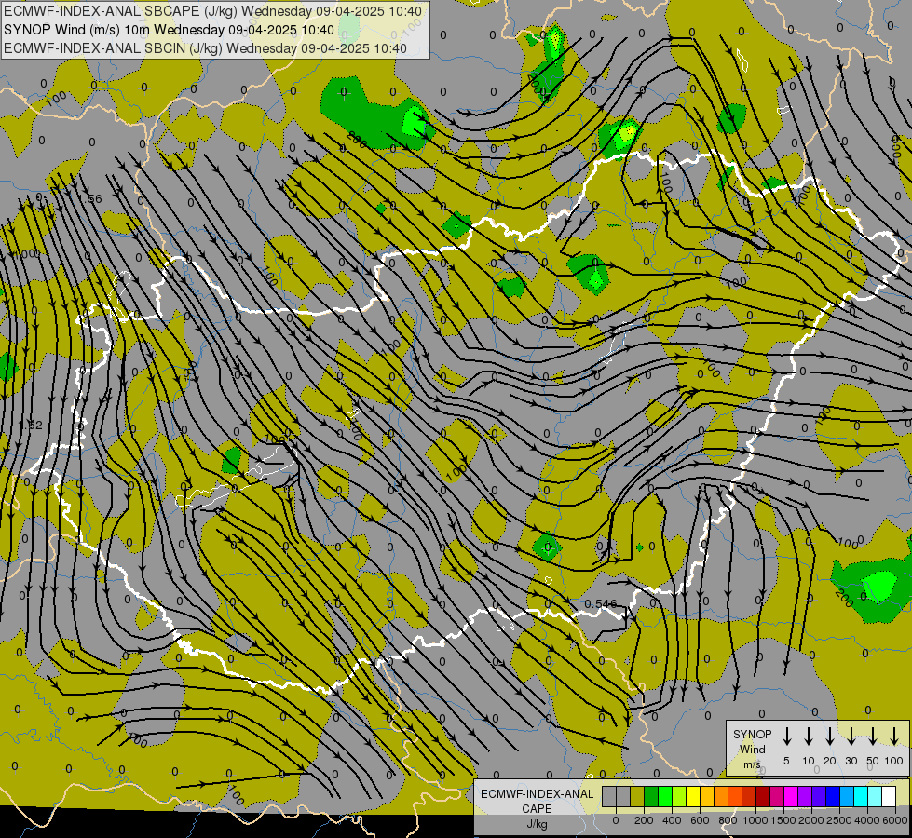Click the 50 m/s wind arrow in legend

coord(873,736)
